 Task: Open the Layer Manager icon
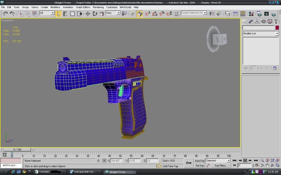227,13
